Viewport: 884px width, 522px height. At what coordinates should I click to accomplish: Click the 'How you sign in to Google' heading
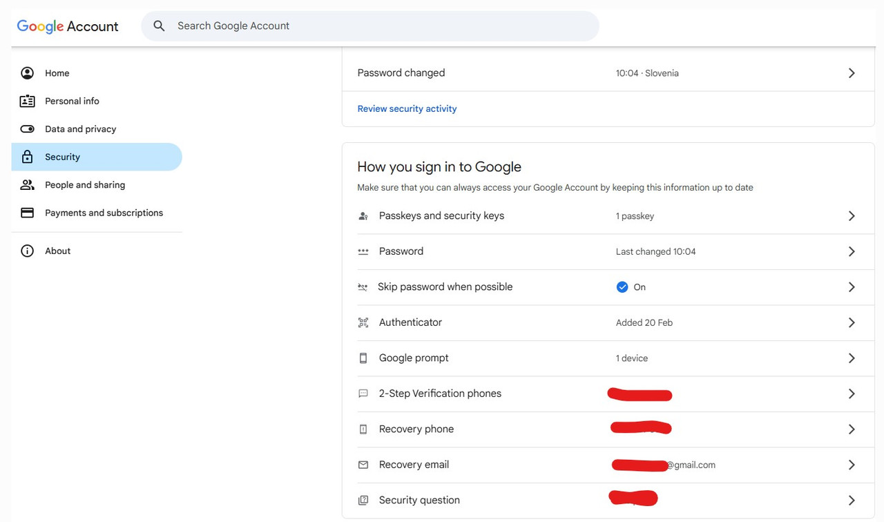click(439, 166)
